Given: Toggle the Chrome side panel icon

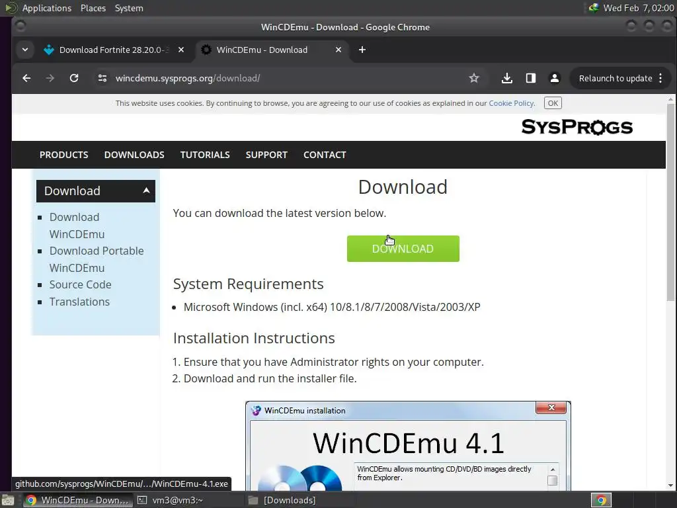Looking at the screenshot, I should (531, 78).
